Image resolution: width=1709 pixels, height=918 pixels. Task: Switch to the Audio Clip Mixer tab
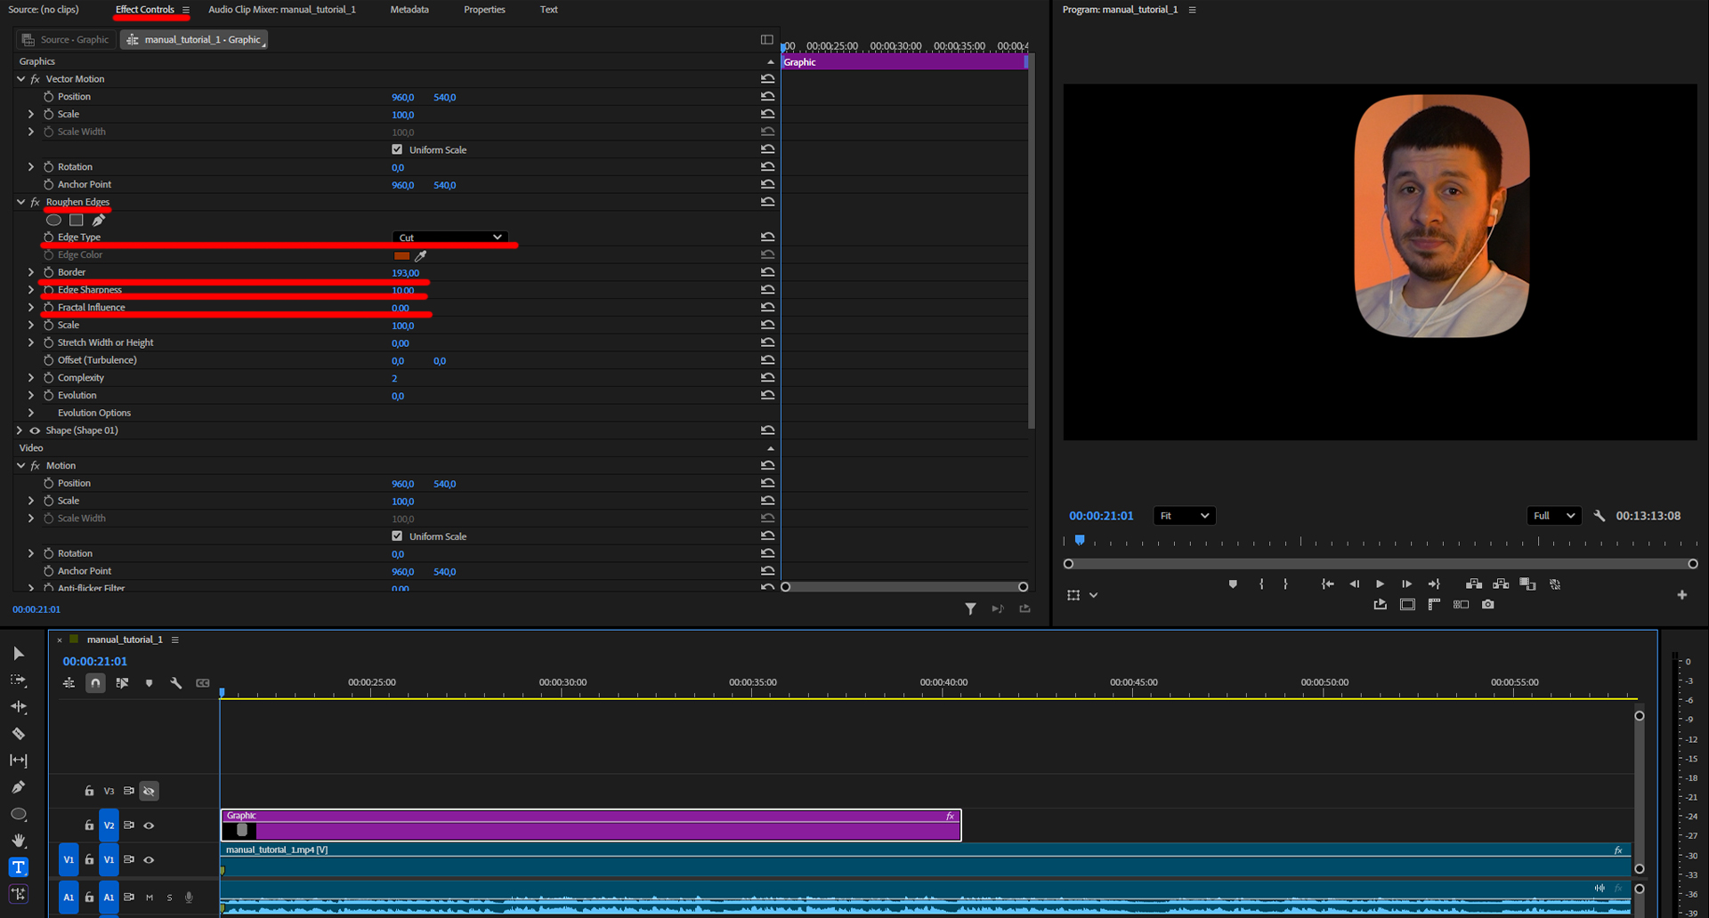coord(282,10)
